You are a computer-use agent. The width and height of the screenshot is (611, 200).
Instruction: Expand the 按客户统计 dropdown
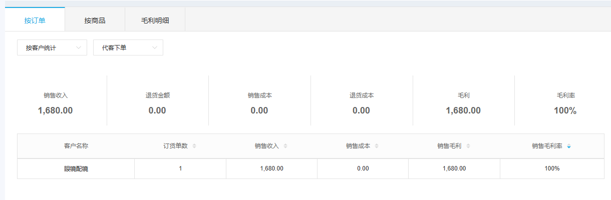(x=52, y=47)
